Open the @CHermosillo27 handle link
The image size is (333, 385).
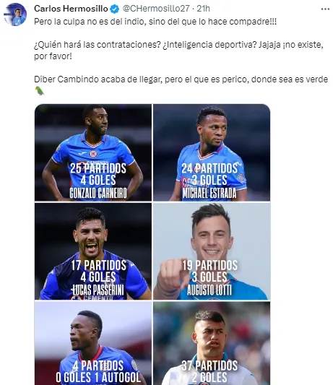[156, 9]
